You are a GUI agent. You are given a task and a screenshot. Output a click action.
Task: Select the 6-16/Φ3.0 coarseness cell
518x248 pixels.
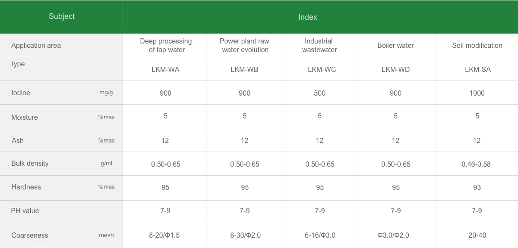[x=319, y=235]
